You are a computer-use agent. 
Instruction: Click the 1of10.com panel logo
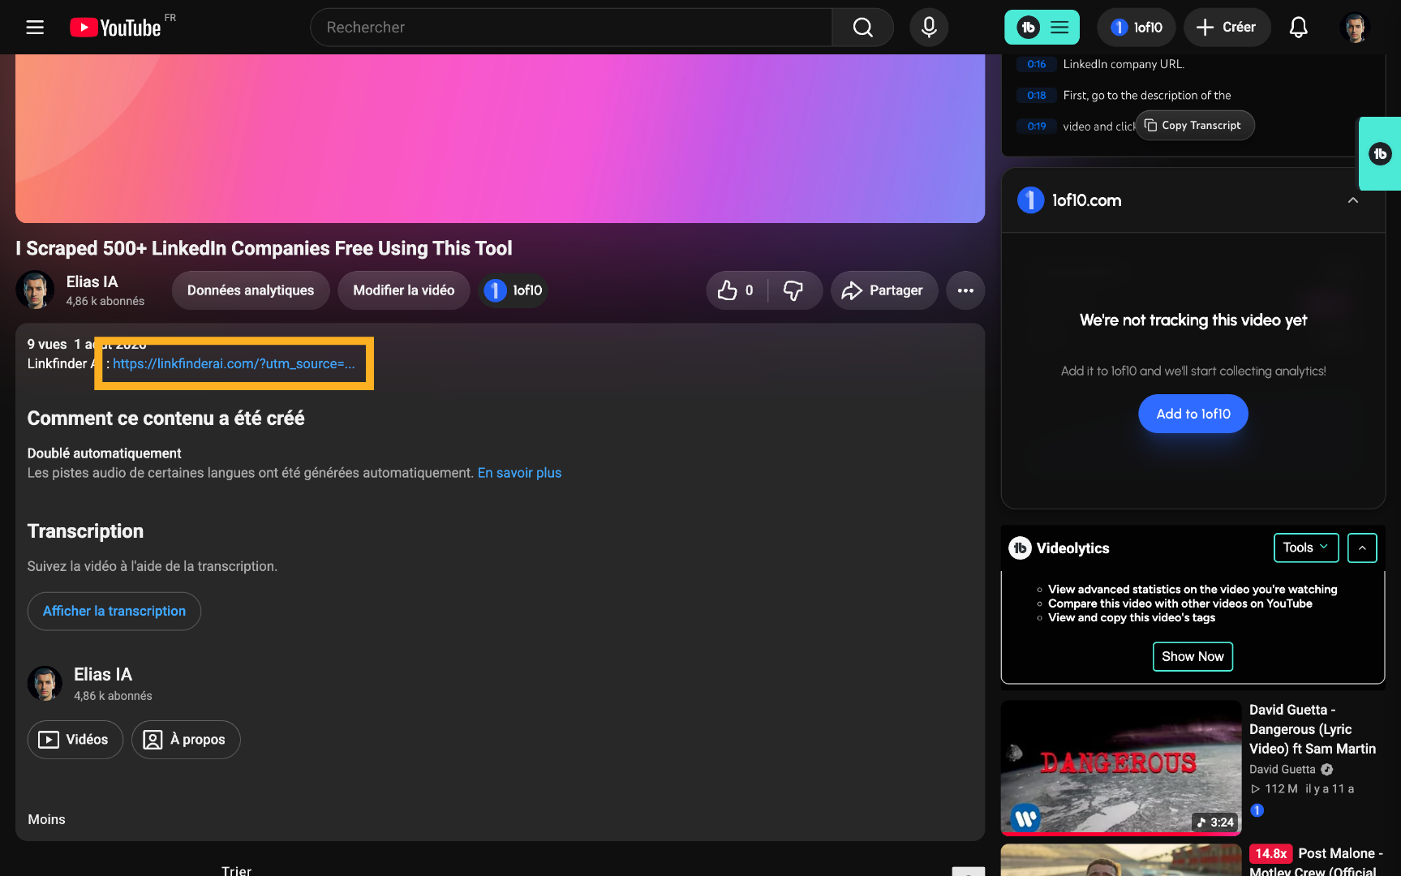pos(1030,200)
